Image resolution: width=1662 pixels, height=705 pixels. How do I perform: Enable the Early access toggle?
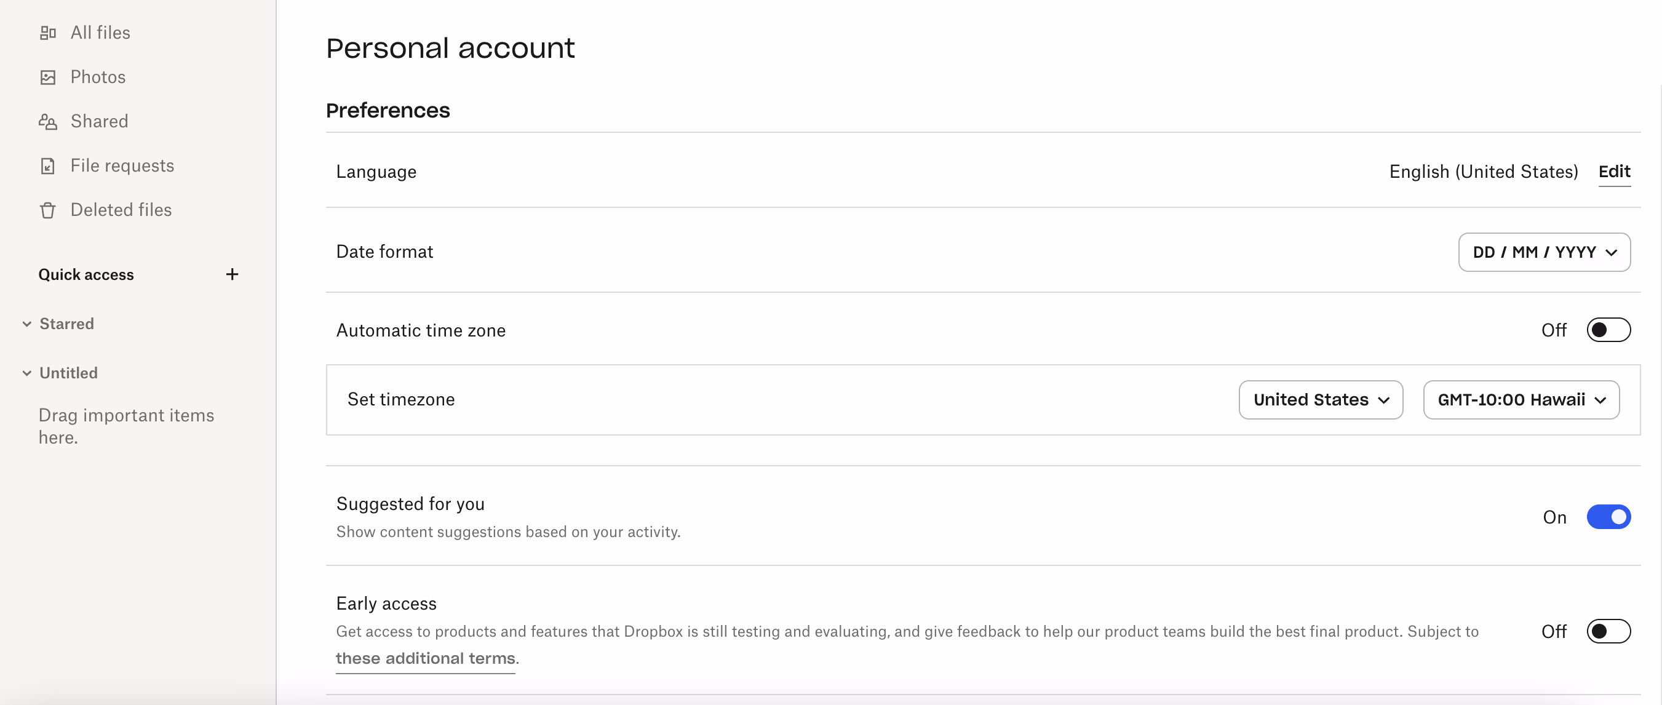click(x=1608, y=631)
